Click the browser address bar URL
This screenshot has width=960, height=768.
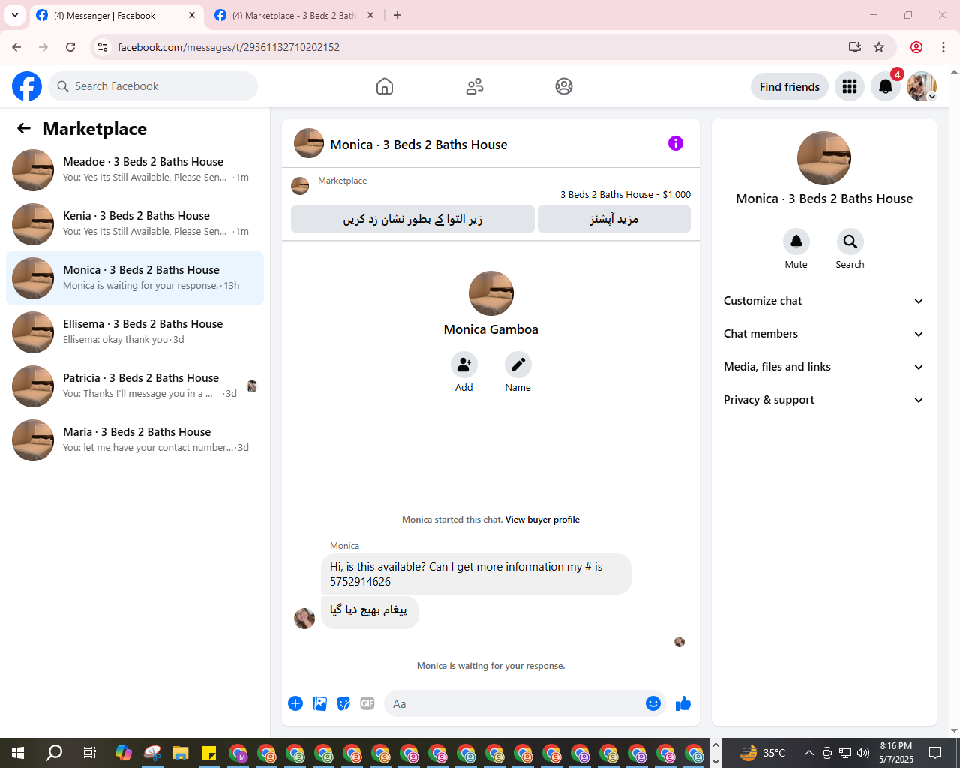[229, 47]
